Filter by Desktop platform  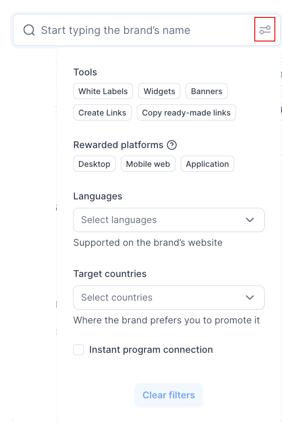coord(94,164)
